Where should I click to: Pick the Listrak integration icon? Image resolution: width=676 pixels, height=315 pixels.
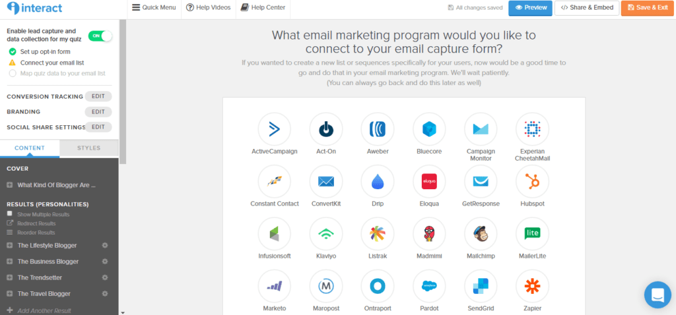377,234
